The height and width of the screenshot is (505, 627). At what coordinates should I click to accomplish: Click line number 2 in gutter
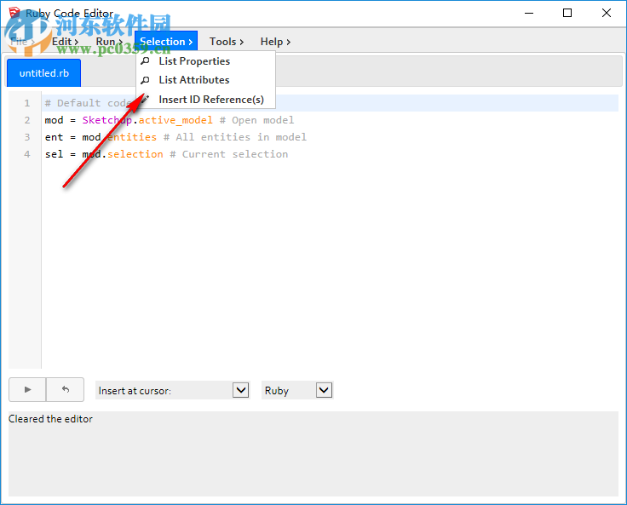[x=26, y=120]
